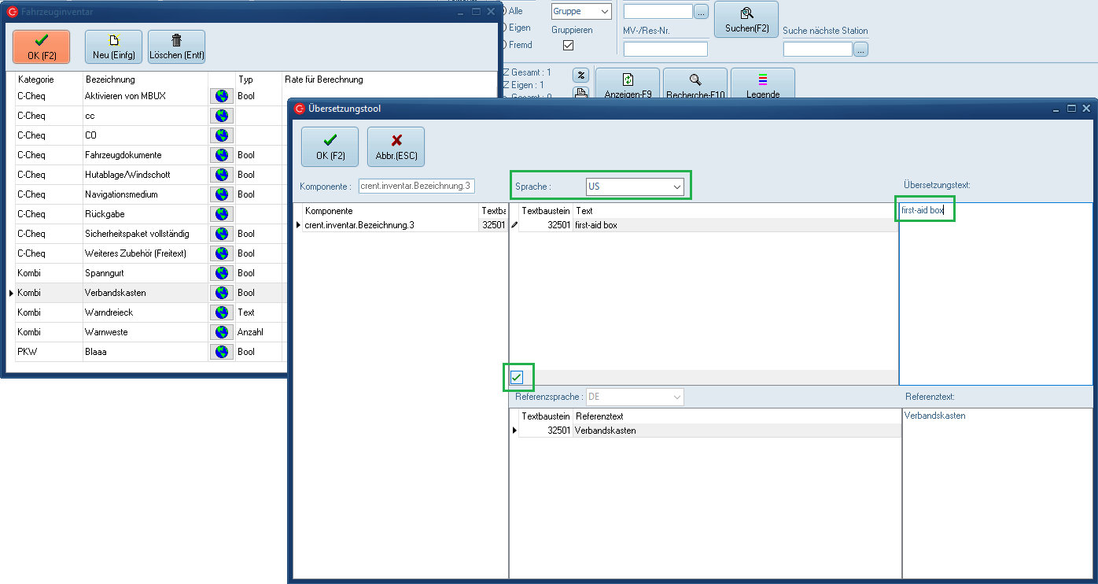Select the Spanngurt cell
Image resolution: width=1098 pixels, height=584 pixels.
tap(146, 273)
